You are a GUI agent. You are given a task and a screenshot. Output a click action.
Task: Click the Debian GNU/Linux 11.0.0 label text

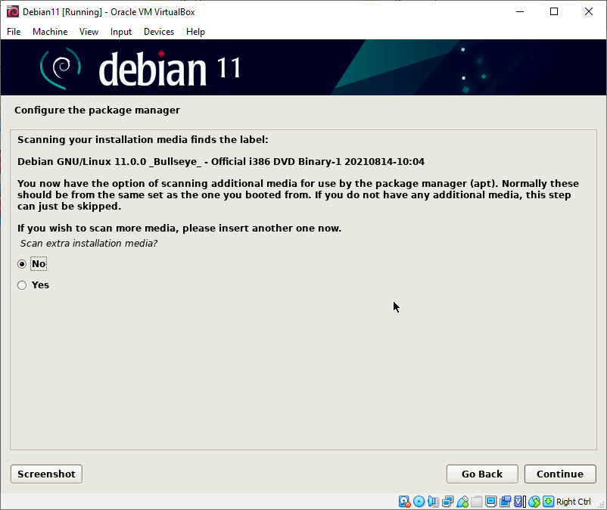221,161
